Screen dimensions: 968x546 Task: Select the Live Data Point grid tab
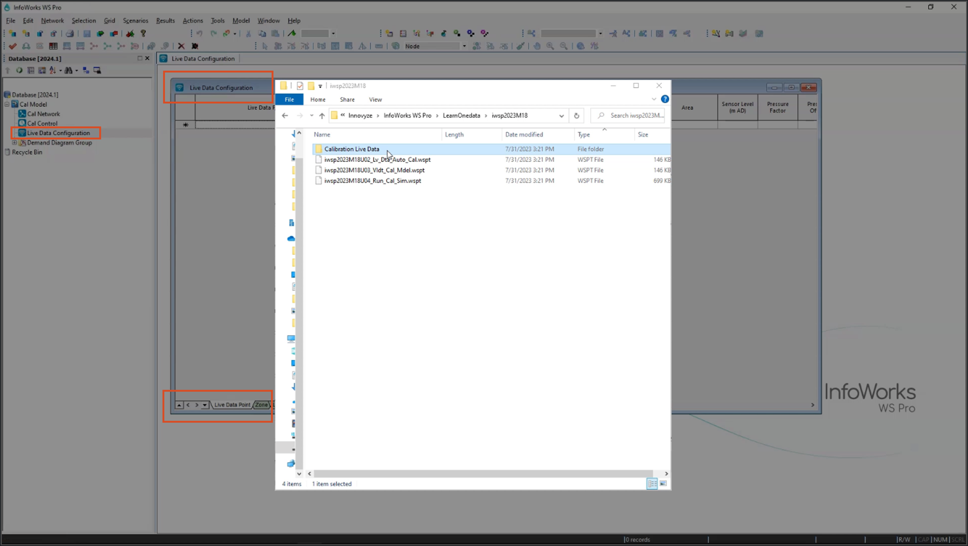pos(232,405)
